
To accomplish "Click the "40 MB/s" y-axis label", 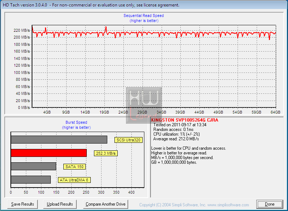I will 23,94.
